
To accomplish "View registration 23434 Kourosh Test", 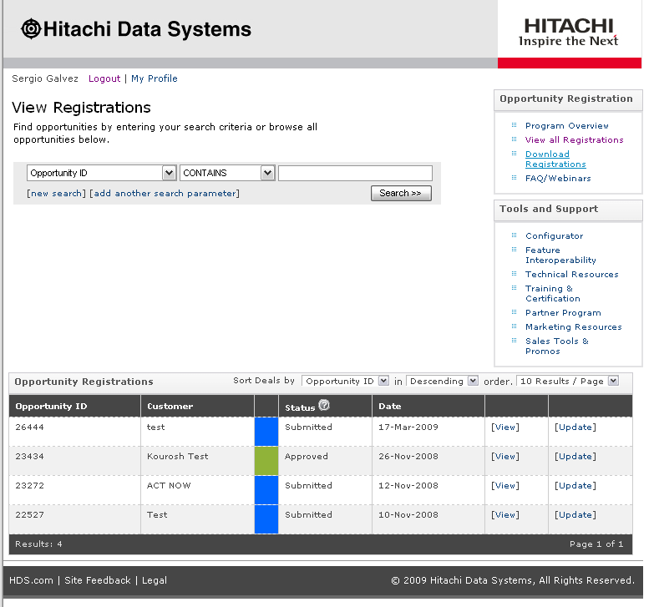I will click(x=505, y=457).
